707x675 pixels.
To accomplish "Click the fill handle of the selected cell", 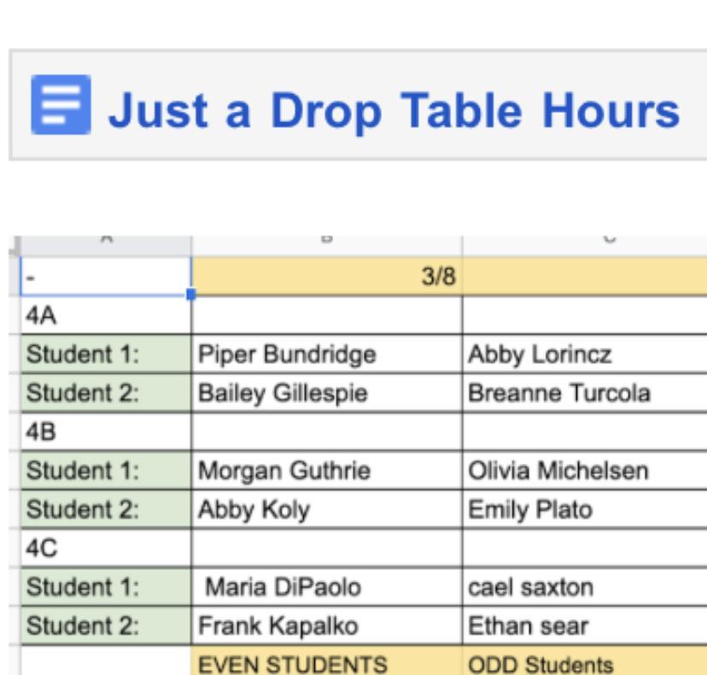I will coord(191,295).
